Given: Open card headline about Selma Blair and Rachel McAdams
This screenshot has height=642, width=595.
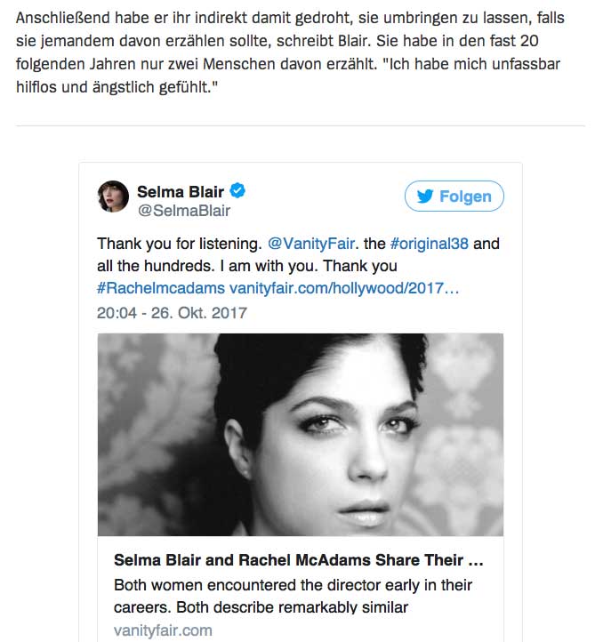Looking at the screenshot, I should (298, 560).
